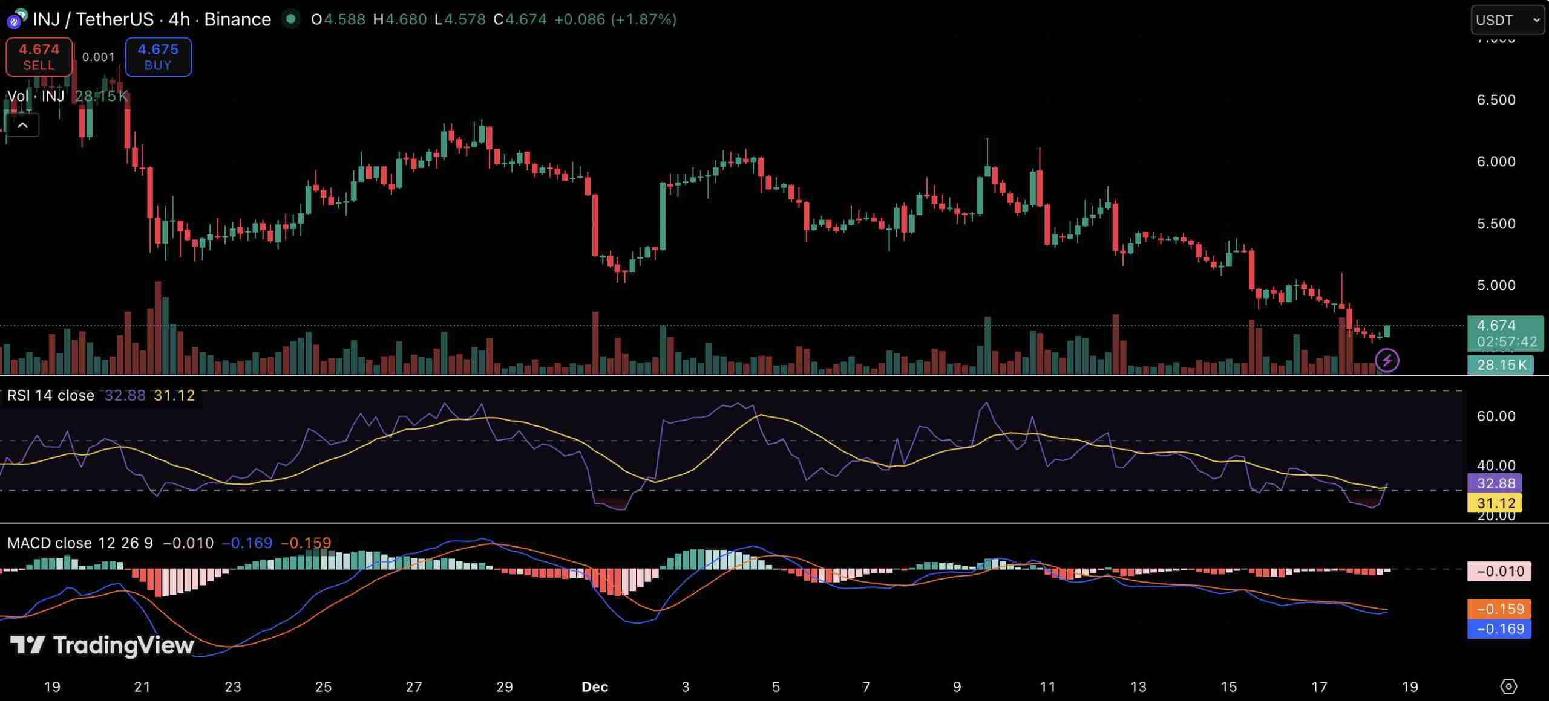Click the purple lightning bolt icon
This screenshot has height=701, width=1549.
1387,361
